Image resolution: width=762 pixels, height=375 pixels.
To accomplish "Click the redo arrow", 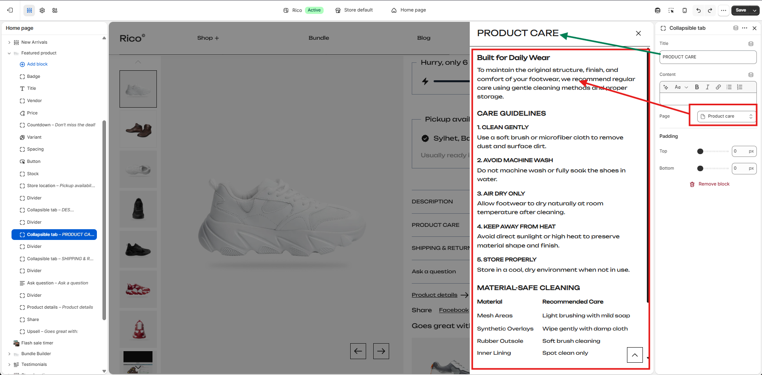I will tap(710, 10).
